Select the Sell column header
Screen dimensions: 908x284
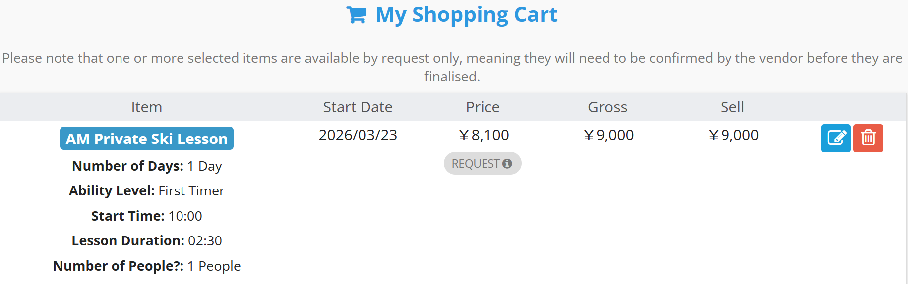coord(732,107)
